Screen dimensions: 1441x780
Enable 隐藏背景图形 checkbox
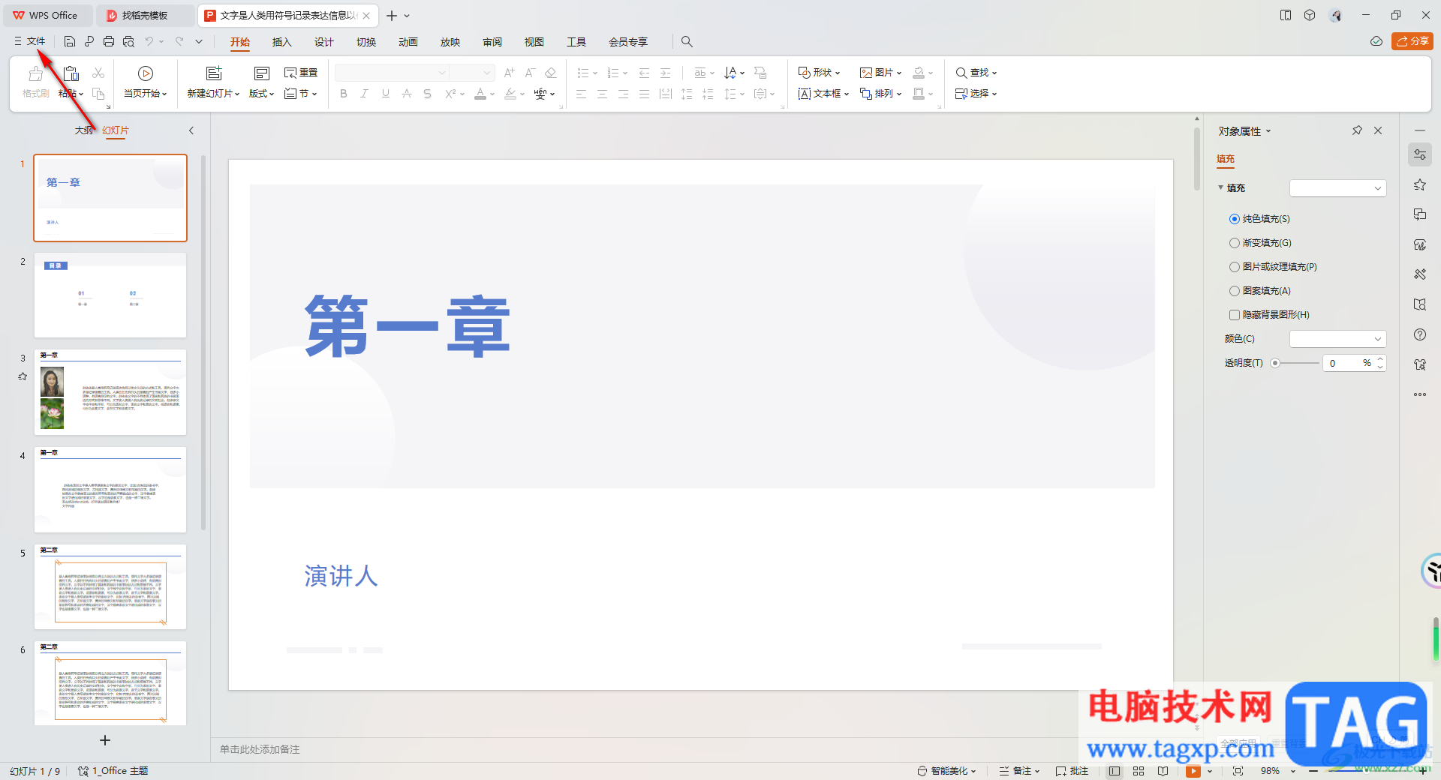(x=1234, y=315)
